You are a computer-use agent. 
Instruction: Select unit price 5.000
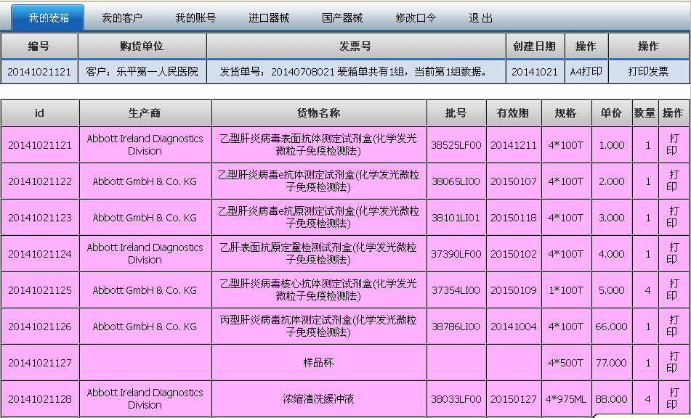click(x=612, y=290)
